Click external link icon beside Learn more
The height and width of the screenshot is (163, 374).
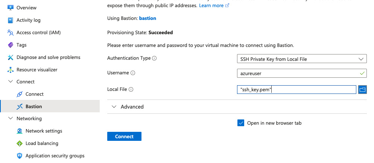click(227, 6)
